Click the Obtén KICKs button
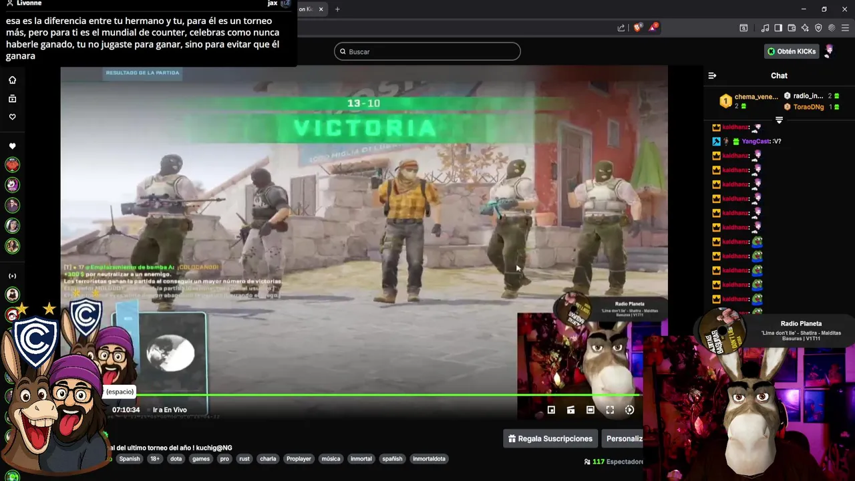This screenshot has height=481, width=855. (792, 51)
